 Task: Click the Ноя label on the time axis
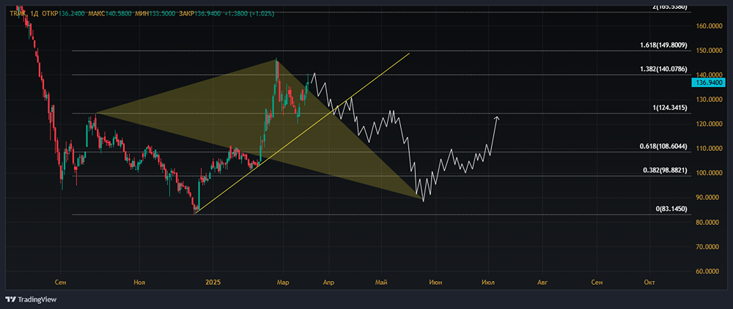(x=139, y=283)
